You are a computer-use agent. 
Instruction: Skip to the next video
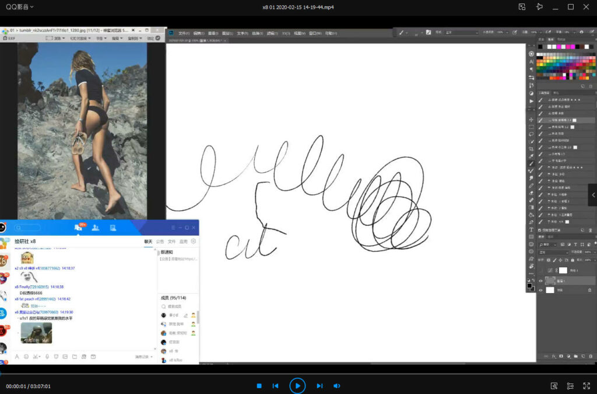319,386
